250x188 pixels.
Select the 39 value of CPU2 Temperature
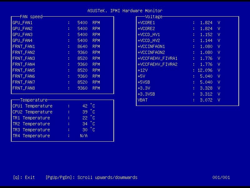click(85, 112)
